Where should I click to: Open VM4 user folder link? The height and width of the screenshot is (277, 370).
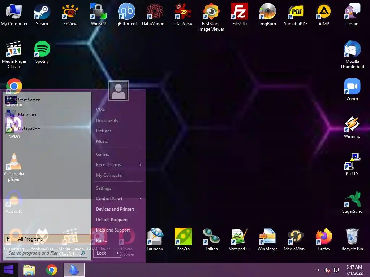point(100,110)
